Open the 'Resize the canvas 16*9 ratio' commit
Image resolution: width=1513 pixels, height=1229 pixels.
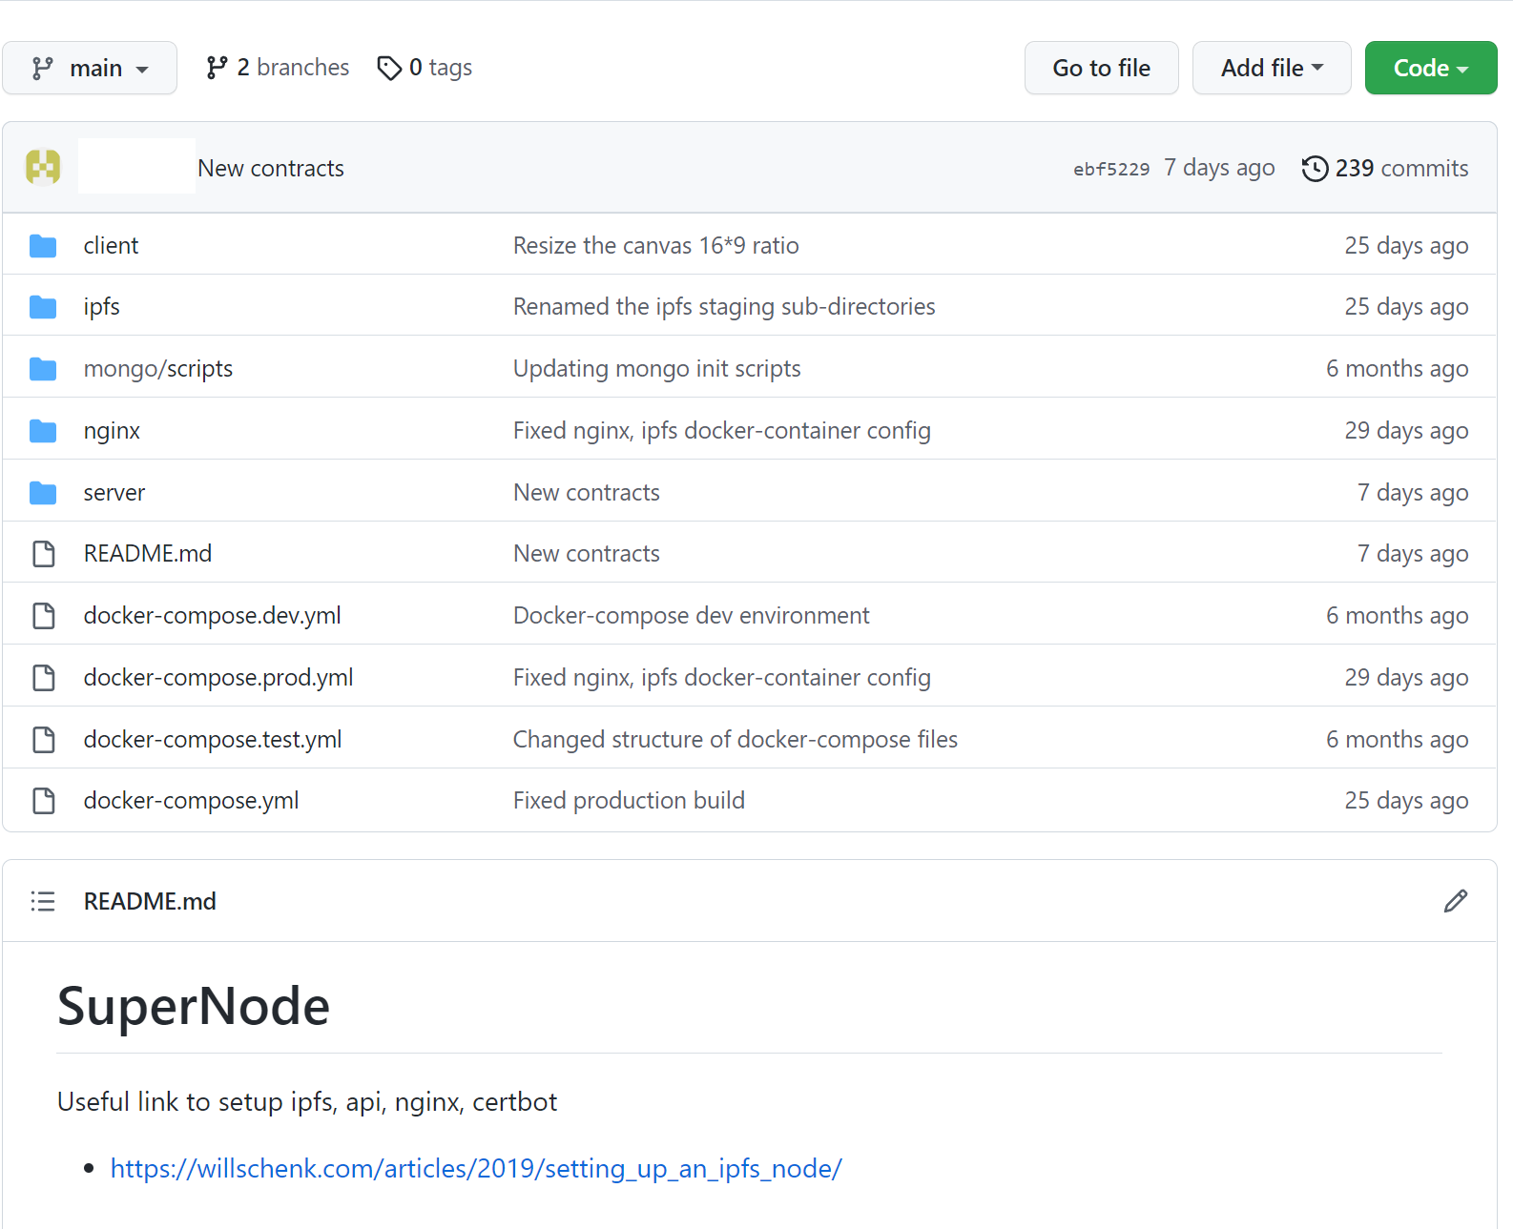coord(655,246)
